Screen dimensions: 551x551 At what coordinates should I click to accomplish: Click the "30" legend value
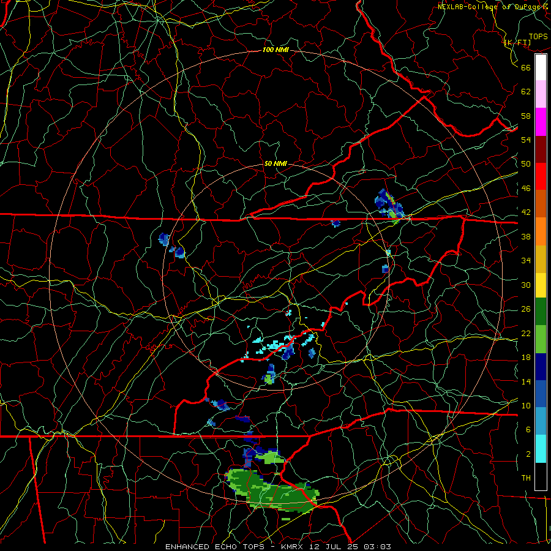(x=526, y=285)
